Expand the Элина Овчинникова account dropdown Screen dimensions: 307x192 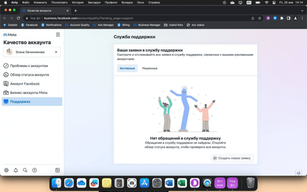[x=32, y=52]
